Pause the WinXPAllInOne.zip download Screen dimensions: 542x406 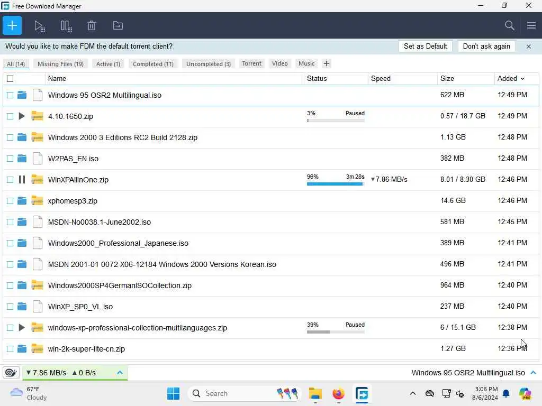pyautogui.click(x=22, y=180)
